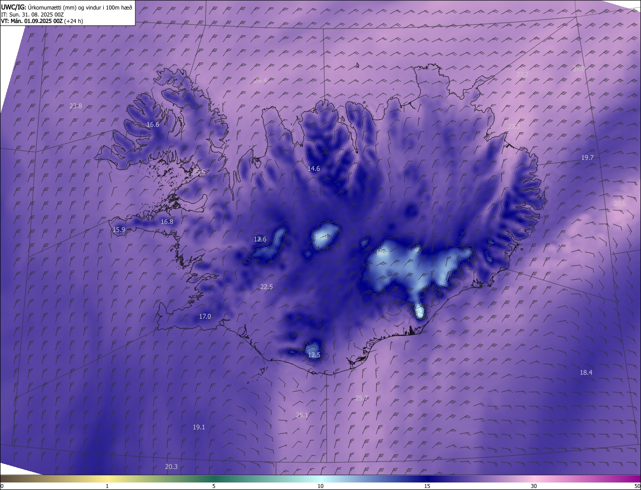Click the map value 12.6
This screenshot has width=641, height=490.
pyautogui.click(x=260, y=239)
